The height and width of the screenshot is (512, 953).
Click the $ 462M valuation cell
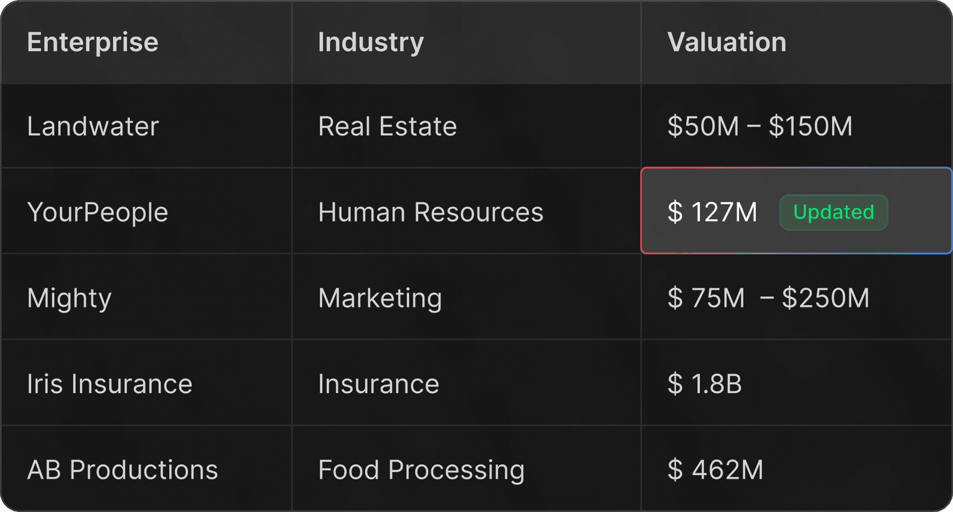point(715,470)
